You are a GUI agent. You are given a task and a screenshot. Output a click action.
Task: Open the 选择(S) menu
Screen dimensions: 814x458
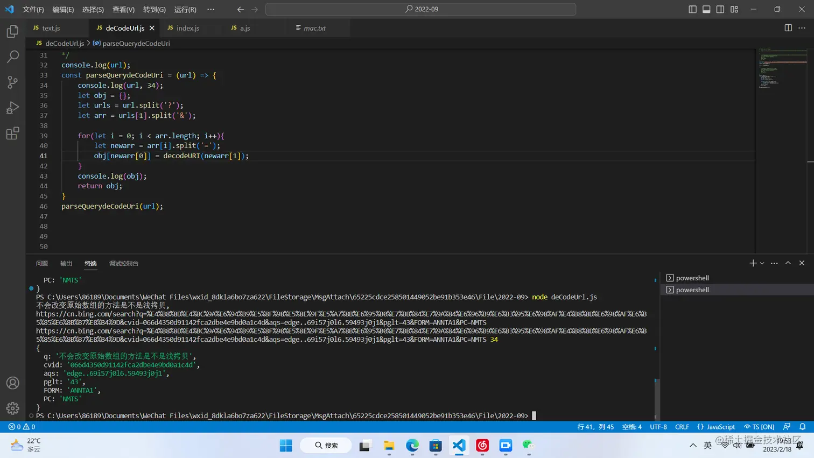pos(93,10)
